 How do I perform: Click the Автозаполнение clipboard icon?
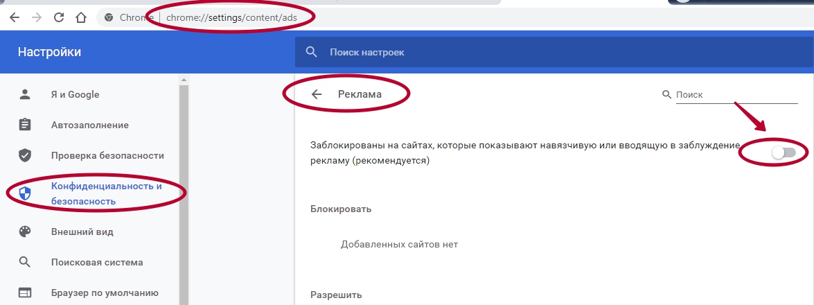coord(25,125)
